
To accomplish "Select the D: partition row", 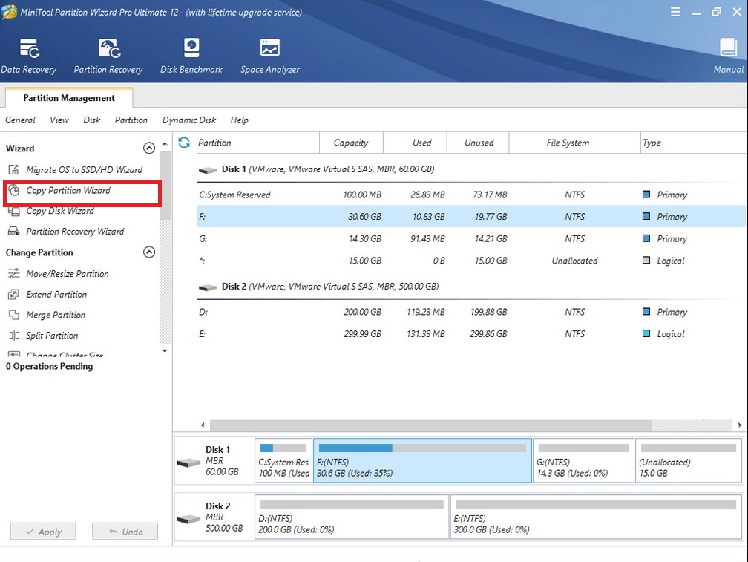I will pyautogui.click(x=470, y=312).
